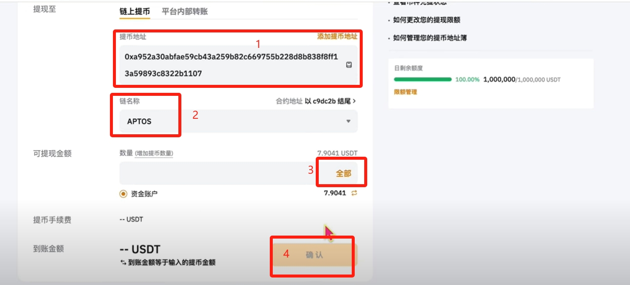This screenshot has width=630, height=285.
Task: Open the APTOS chain name dropdown
Action: tap(238, 121)
